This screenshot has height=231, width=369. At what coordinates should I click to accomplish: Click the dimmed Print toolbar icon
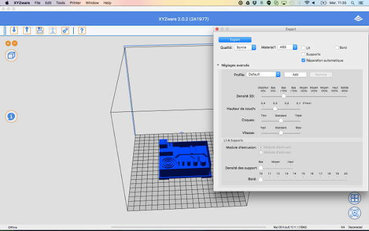coord(52,30)
